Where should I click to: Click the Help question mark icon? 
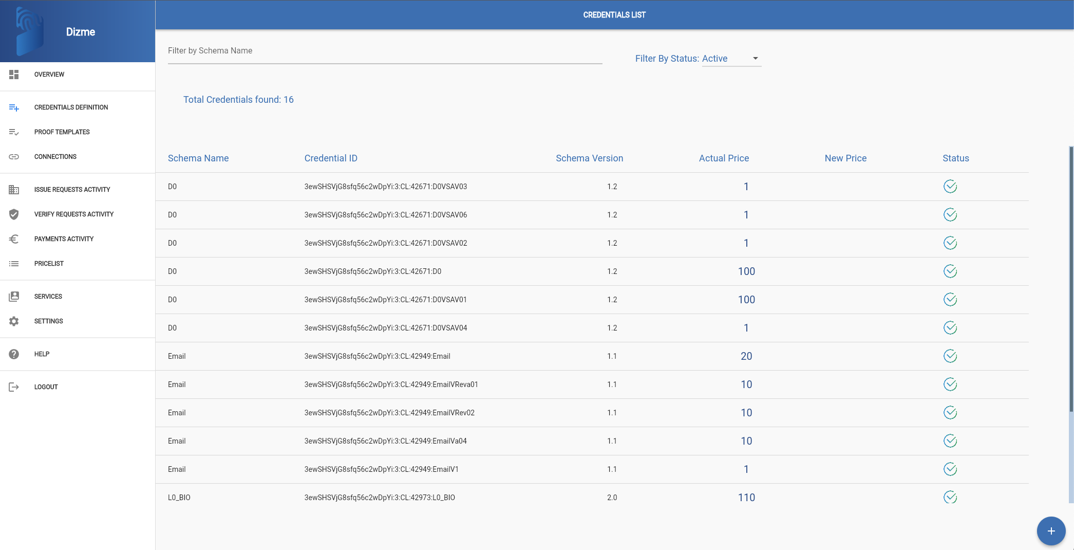point(14,354)
